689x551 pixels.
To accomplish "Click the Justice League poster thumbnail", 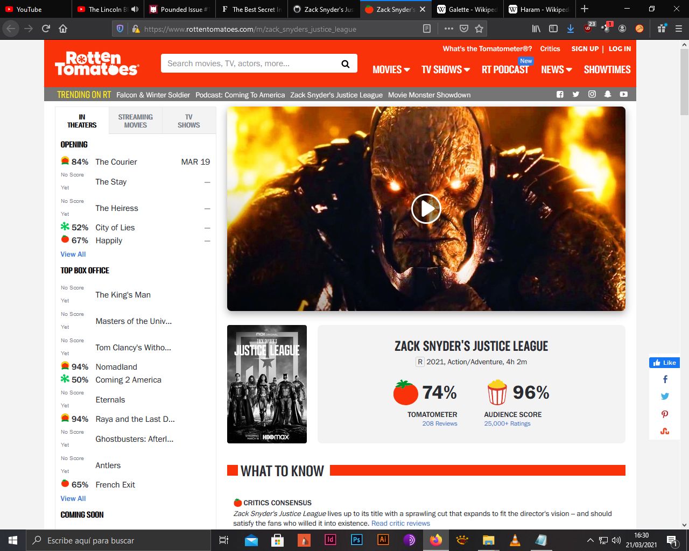I will pyautogui.click(x=267, y=384).
